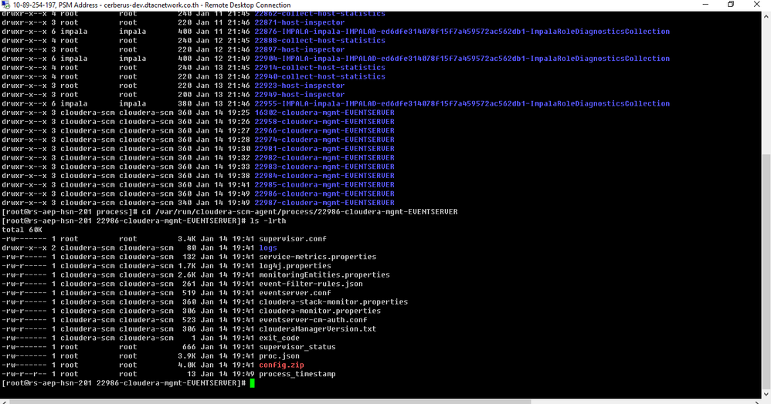Click the 22904-IMPALA ImpalaRoleDiagnosticsCollection directory
The image size is (771, 404).
coord(462,59)
